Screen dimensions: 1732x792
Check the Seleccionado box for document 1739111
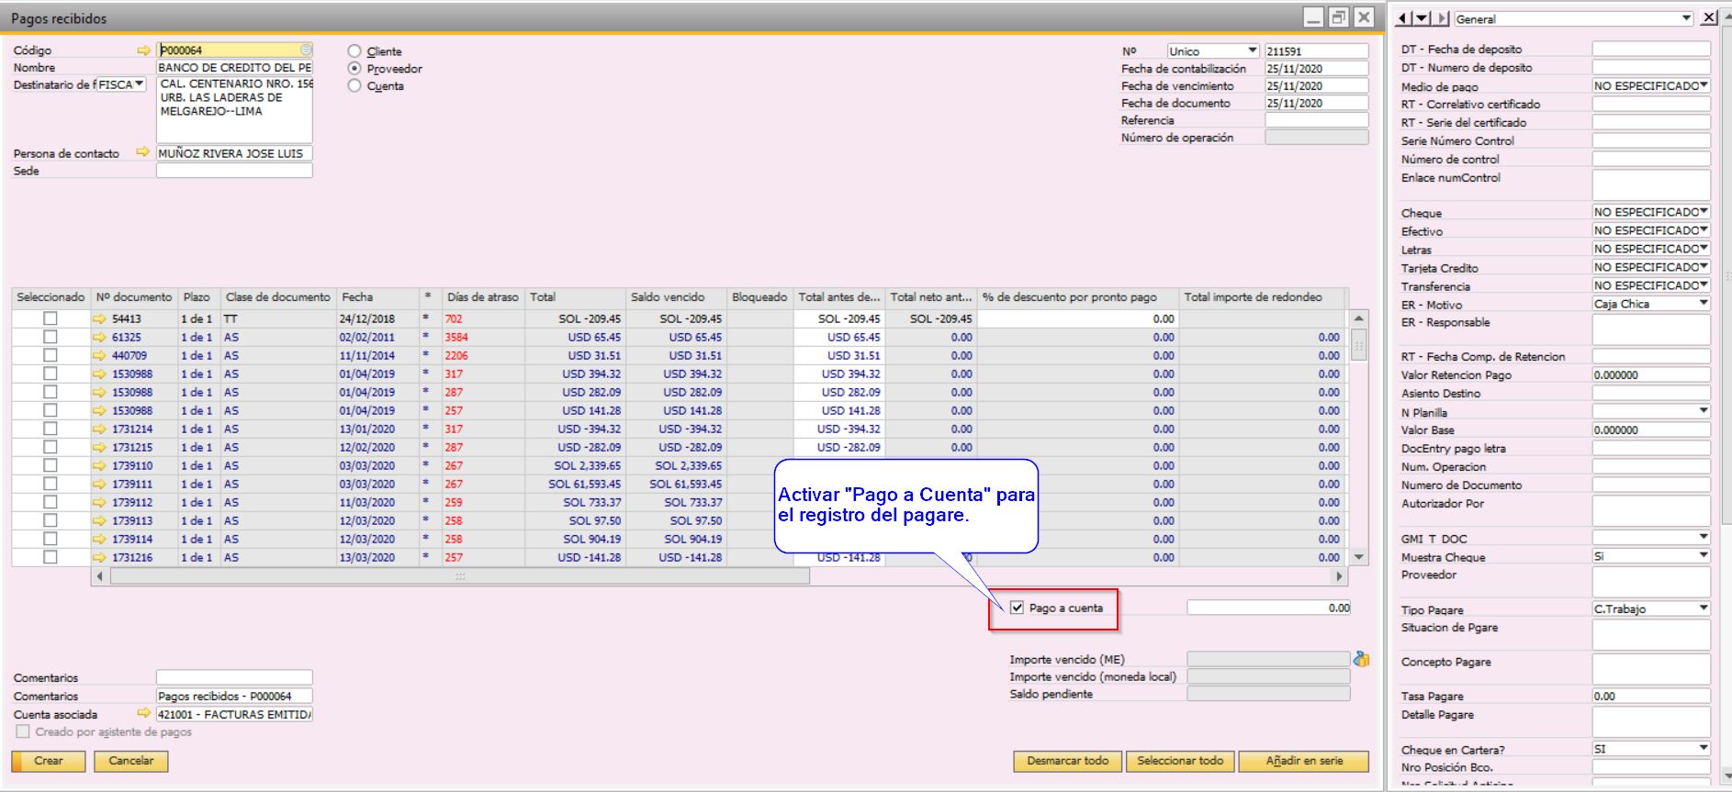pos(51,484)
